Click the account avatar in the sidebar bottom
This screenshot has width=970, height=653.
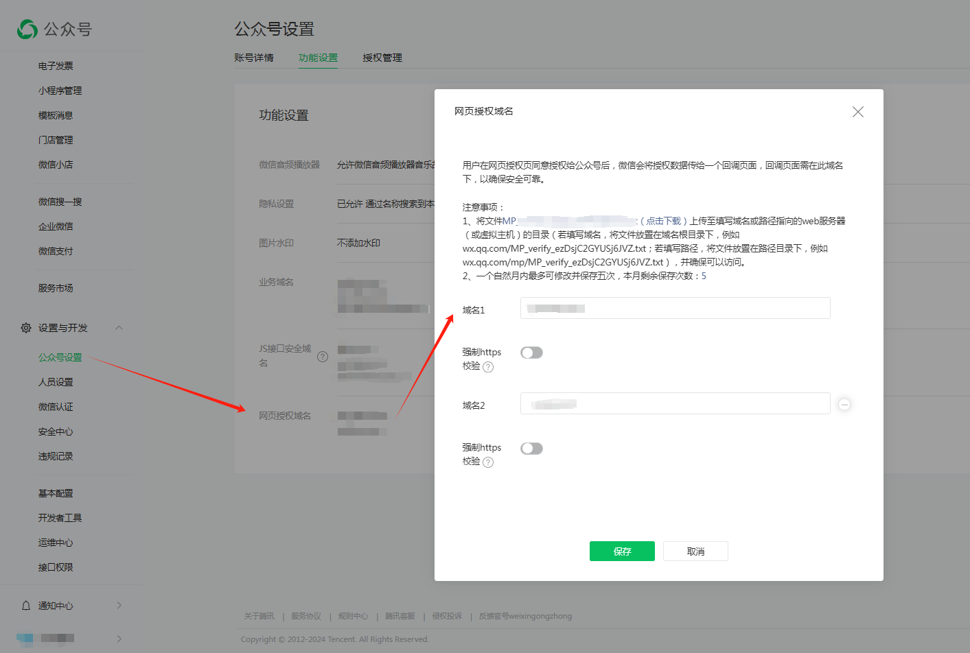(x=25, y=639)
